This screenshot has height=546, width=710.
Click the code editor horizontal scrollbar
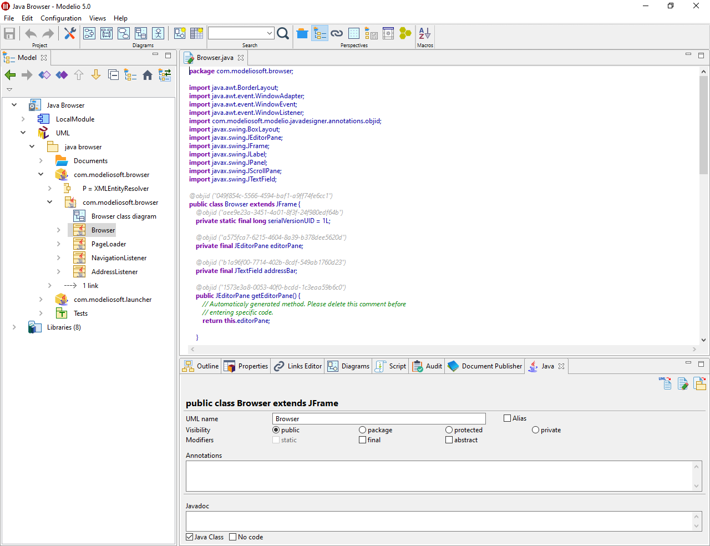tap(443, 350)
